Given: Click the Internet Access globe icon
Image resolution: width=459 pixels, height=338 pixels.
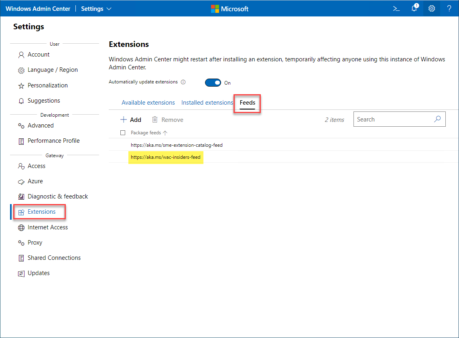Looking at the screenshot, I should coord(21,228).
